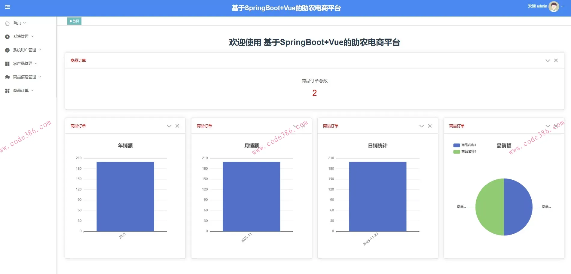Click the '商品订单' title above 商品订单总数
The image size is (571, 274).
pos(78,60)
